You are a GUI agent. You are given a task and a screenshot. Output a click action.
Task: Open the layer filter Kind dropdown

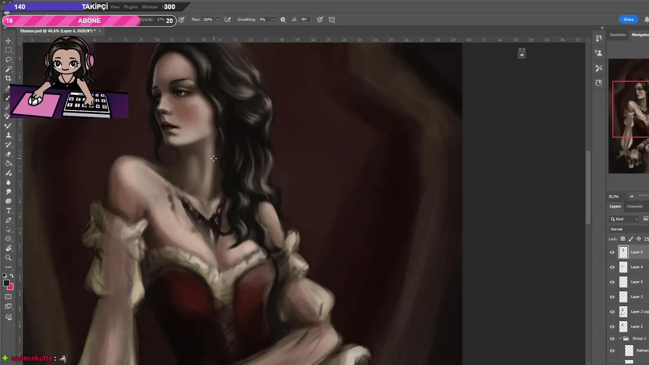coord(625,219)
